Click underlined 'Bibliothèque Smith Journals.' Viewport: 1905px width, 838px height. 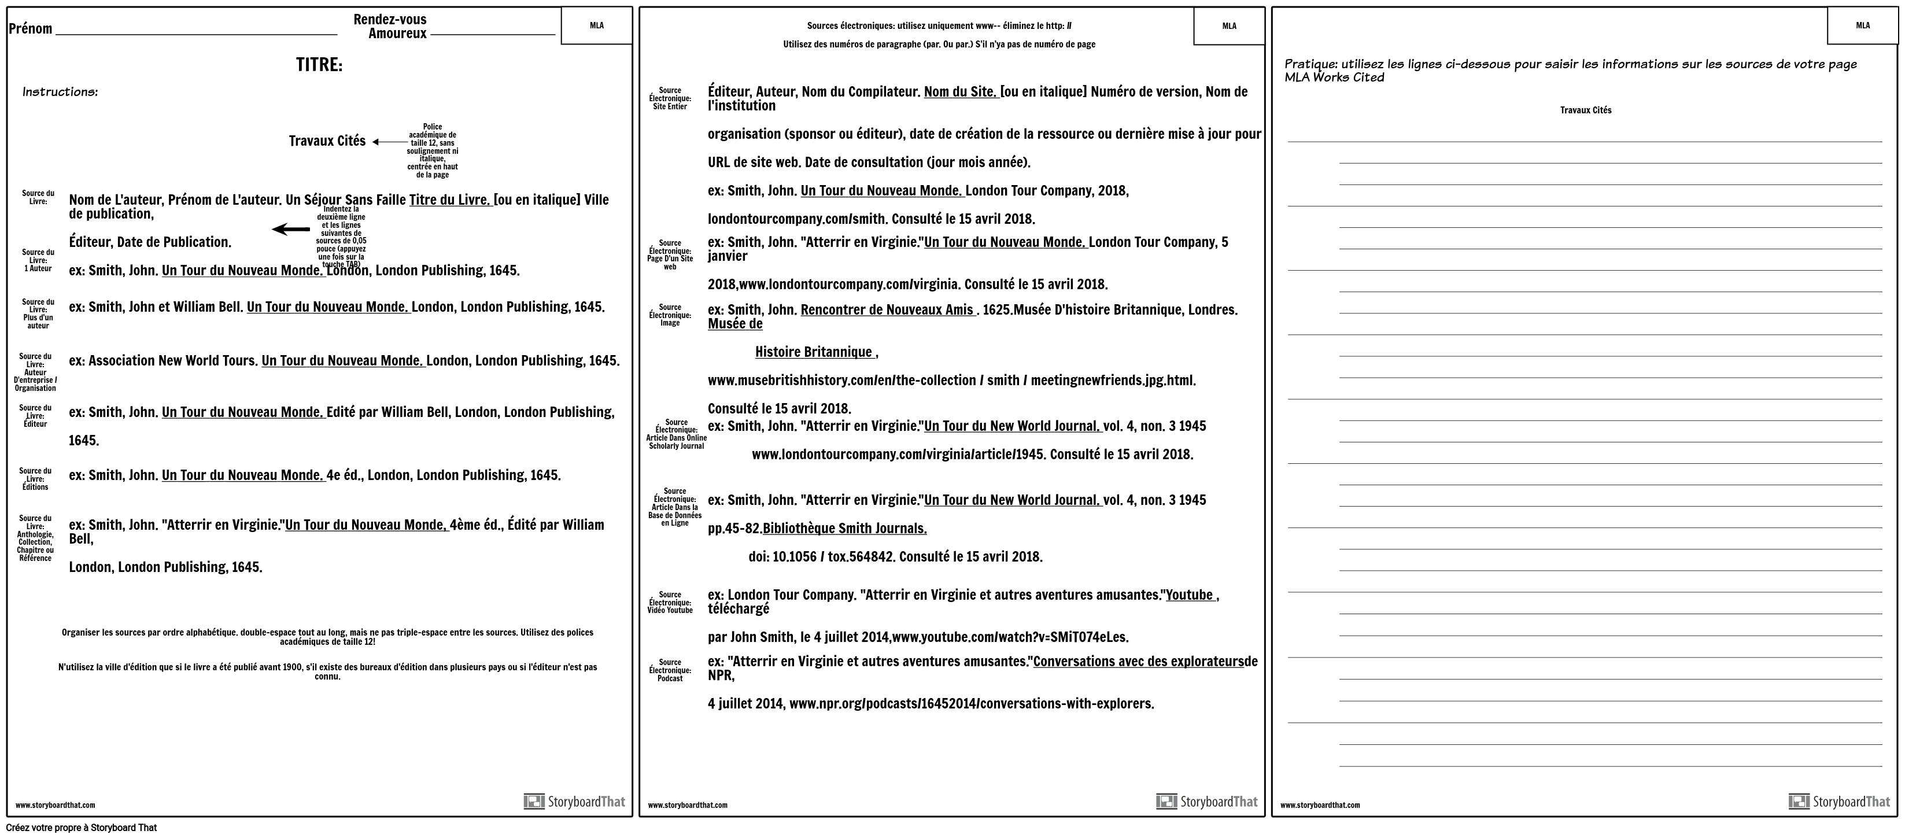click(x=844, y=528)
